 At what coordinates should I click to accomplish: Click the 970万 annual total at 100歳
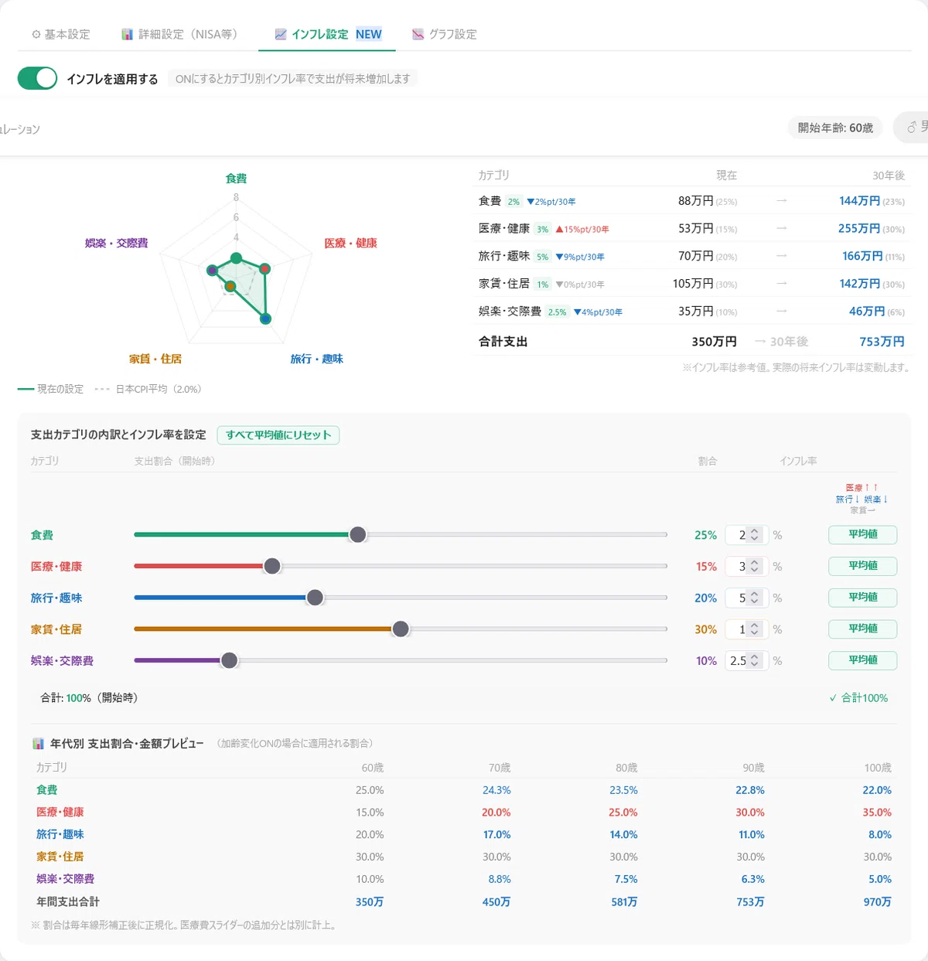click(878, 902)
